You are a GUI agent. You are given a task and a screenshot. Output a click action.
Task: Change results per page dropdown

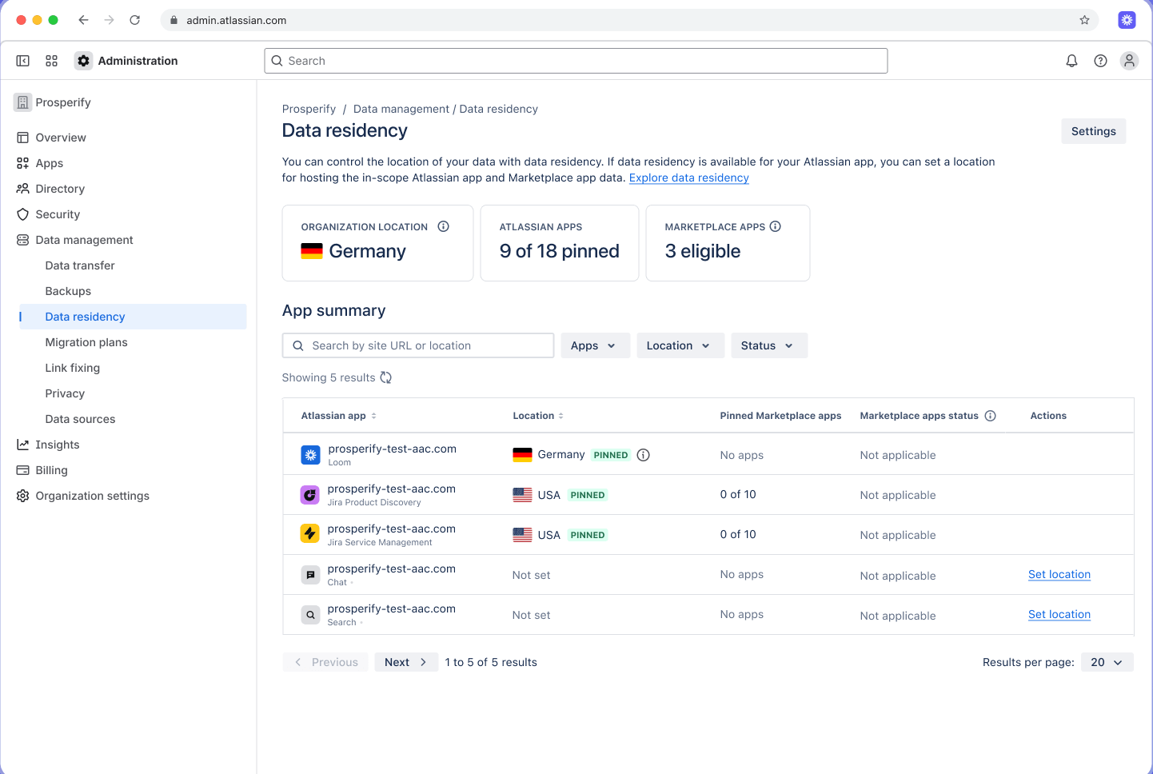point(1107,662)
